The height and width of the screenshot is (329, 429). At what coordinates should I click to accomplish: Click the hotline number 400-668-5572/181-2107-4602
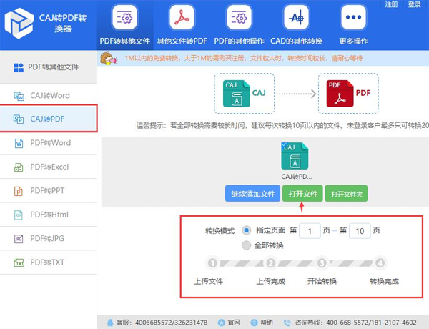[x=371, y=323]
